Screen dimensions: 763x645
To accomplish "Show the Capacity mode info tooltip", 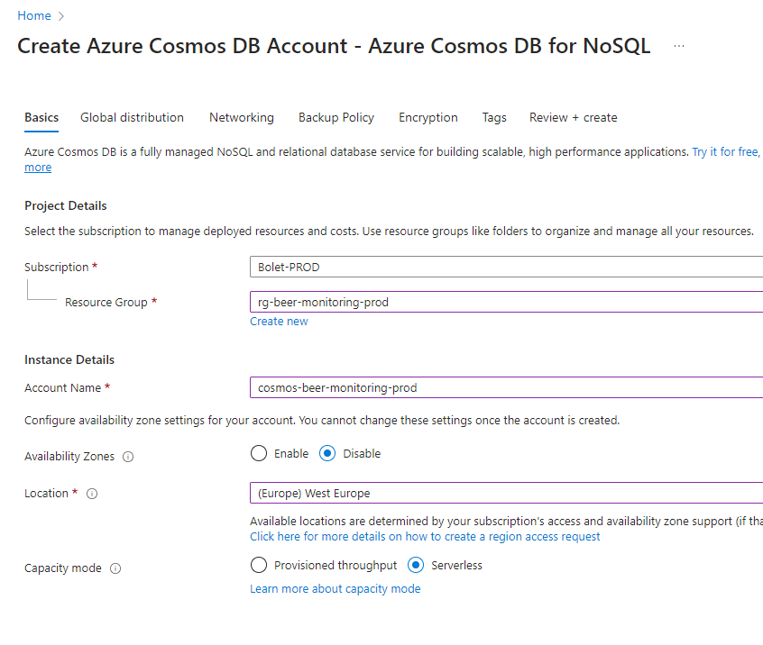I will [115, 568].
